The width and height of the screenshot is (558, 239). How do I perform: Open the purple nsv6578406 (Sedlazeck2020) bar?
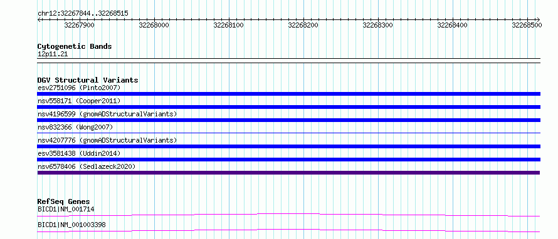point(288,173)
